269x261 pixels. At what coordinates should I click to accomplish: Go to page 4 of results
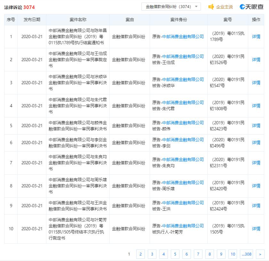163,254
